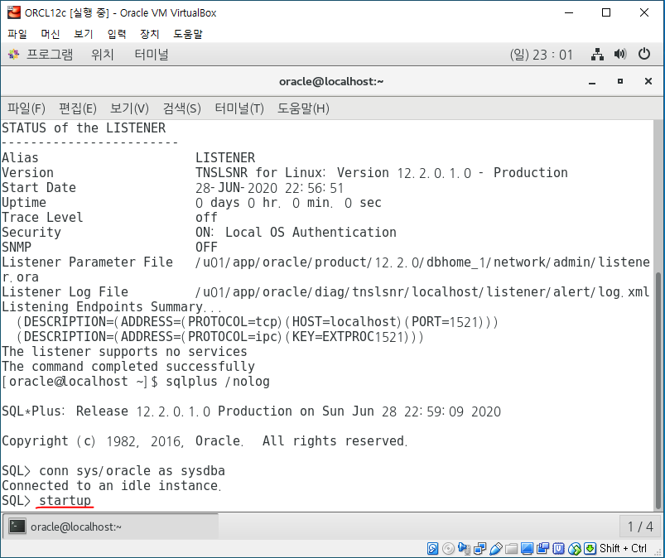This screenshot has width=665, height=558.
Task: Click VirtualBox optical disk status icon
Action: (x=448, y=548)
